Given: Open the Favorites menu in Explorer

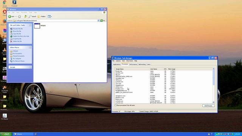Looking at the screenshot, I should click(24, 12).
